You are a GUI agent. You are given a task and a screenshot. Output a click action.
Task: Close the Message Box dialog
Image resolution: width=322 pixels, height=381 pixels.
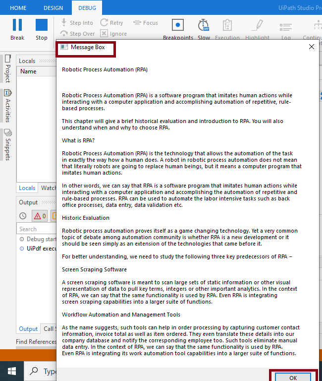point(311,47)
